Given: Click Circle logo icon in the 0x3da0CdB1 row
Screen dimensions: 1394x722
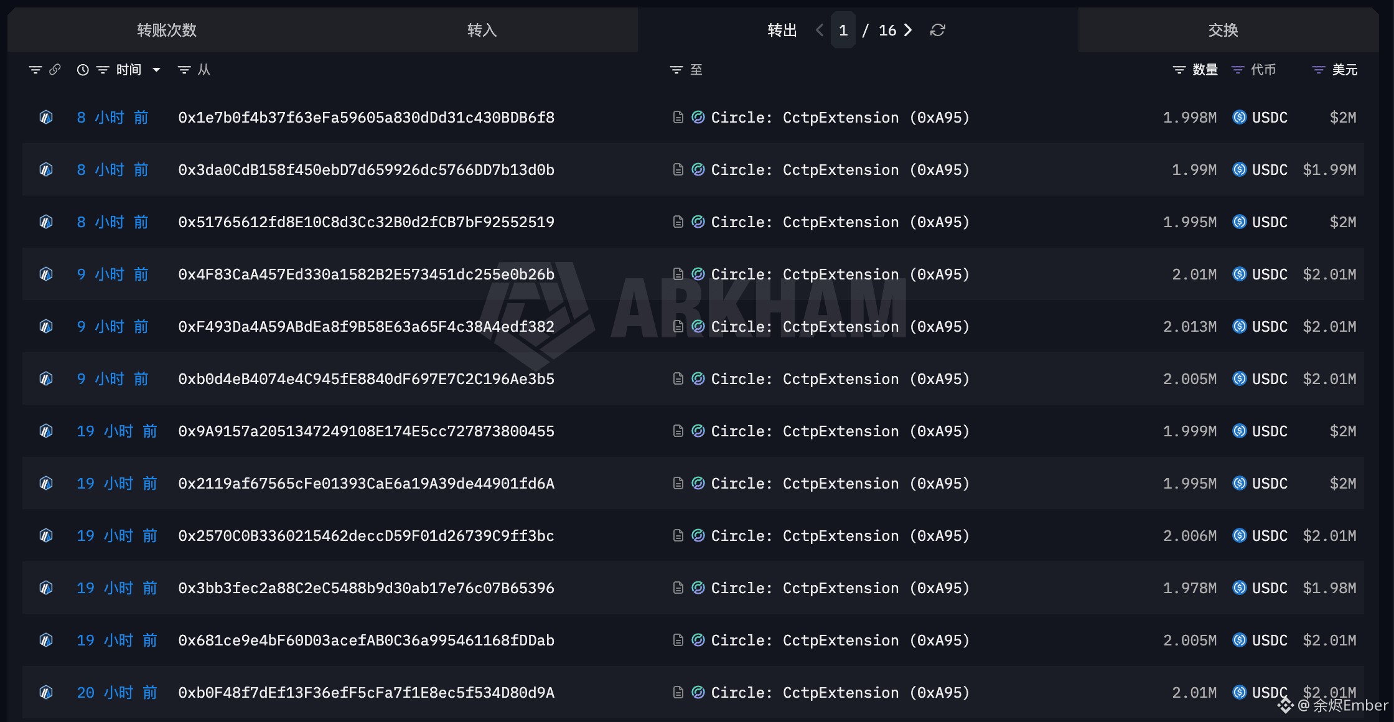Looking at the screenshot, I should coord(698,170).
